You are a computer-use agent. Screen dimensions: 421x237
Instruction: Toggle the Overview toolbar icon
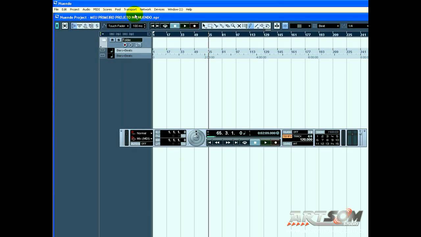(x=85, y=26)
